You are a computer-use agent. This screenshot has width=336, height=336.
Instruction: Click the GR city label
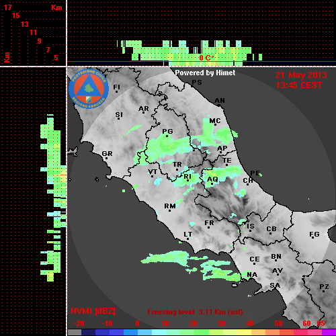coord(107,154)
